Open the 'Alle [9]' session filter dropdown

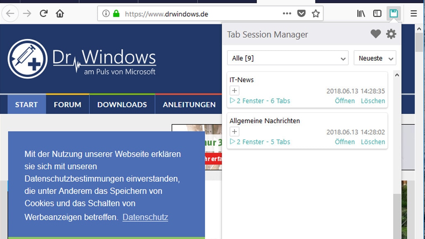point(288,58)
